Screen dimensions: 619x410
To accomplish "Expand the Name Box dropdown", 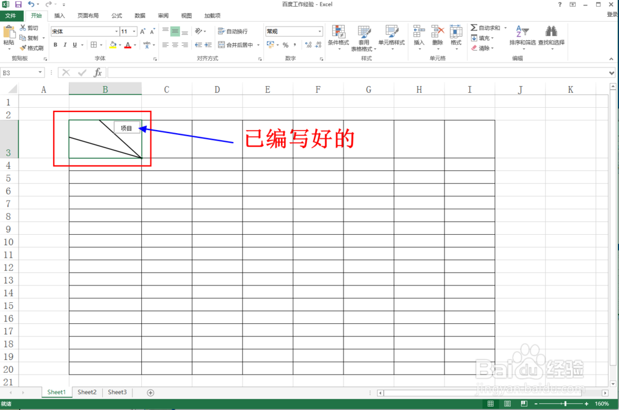I will click(40, 72).
